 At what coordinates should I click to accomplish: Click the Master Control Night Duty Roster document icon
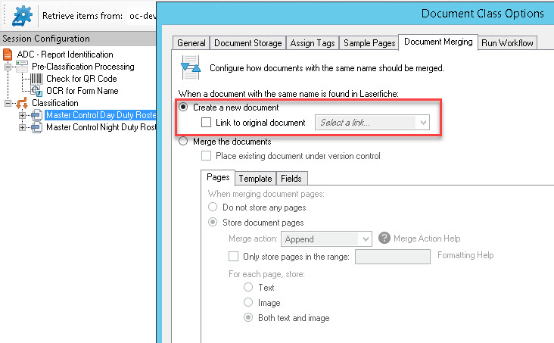(37, 127)
